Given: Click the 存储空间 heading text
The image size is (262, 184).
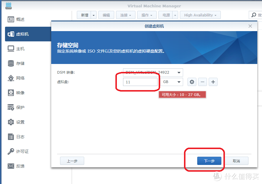Looking at the screenshot, I should (x=68, y=45).
